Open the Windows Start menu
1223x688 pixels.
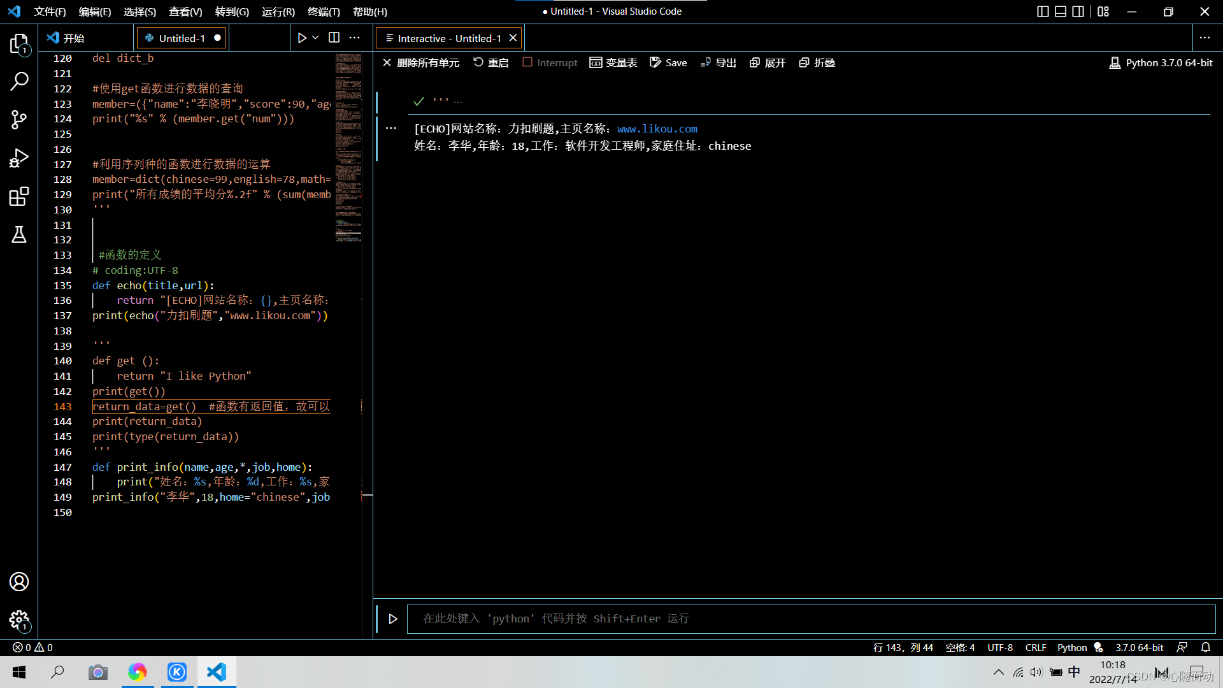click(x=19, y=672)
